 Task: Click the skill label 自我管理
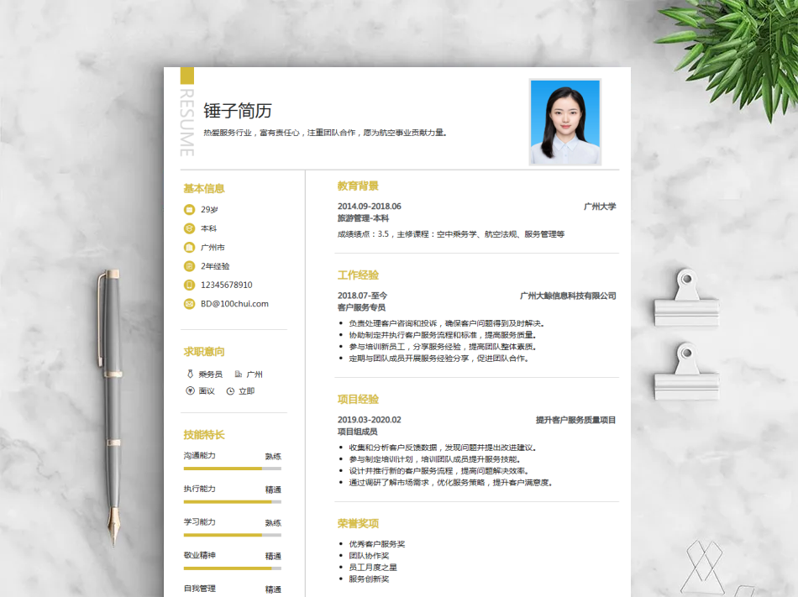(x=200, y=589)
